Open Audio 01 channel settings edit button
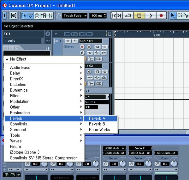 pos(82,53)
